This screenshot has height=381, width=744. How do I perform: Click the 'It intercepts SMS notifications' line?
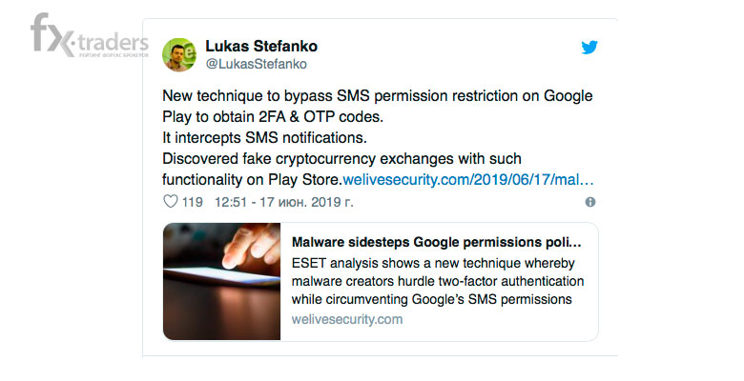pyautogui.click(x=265, y=138)
